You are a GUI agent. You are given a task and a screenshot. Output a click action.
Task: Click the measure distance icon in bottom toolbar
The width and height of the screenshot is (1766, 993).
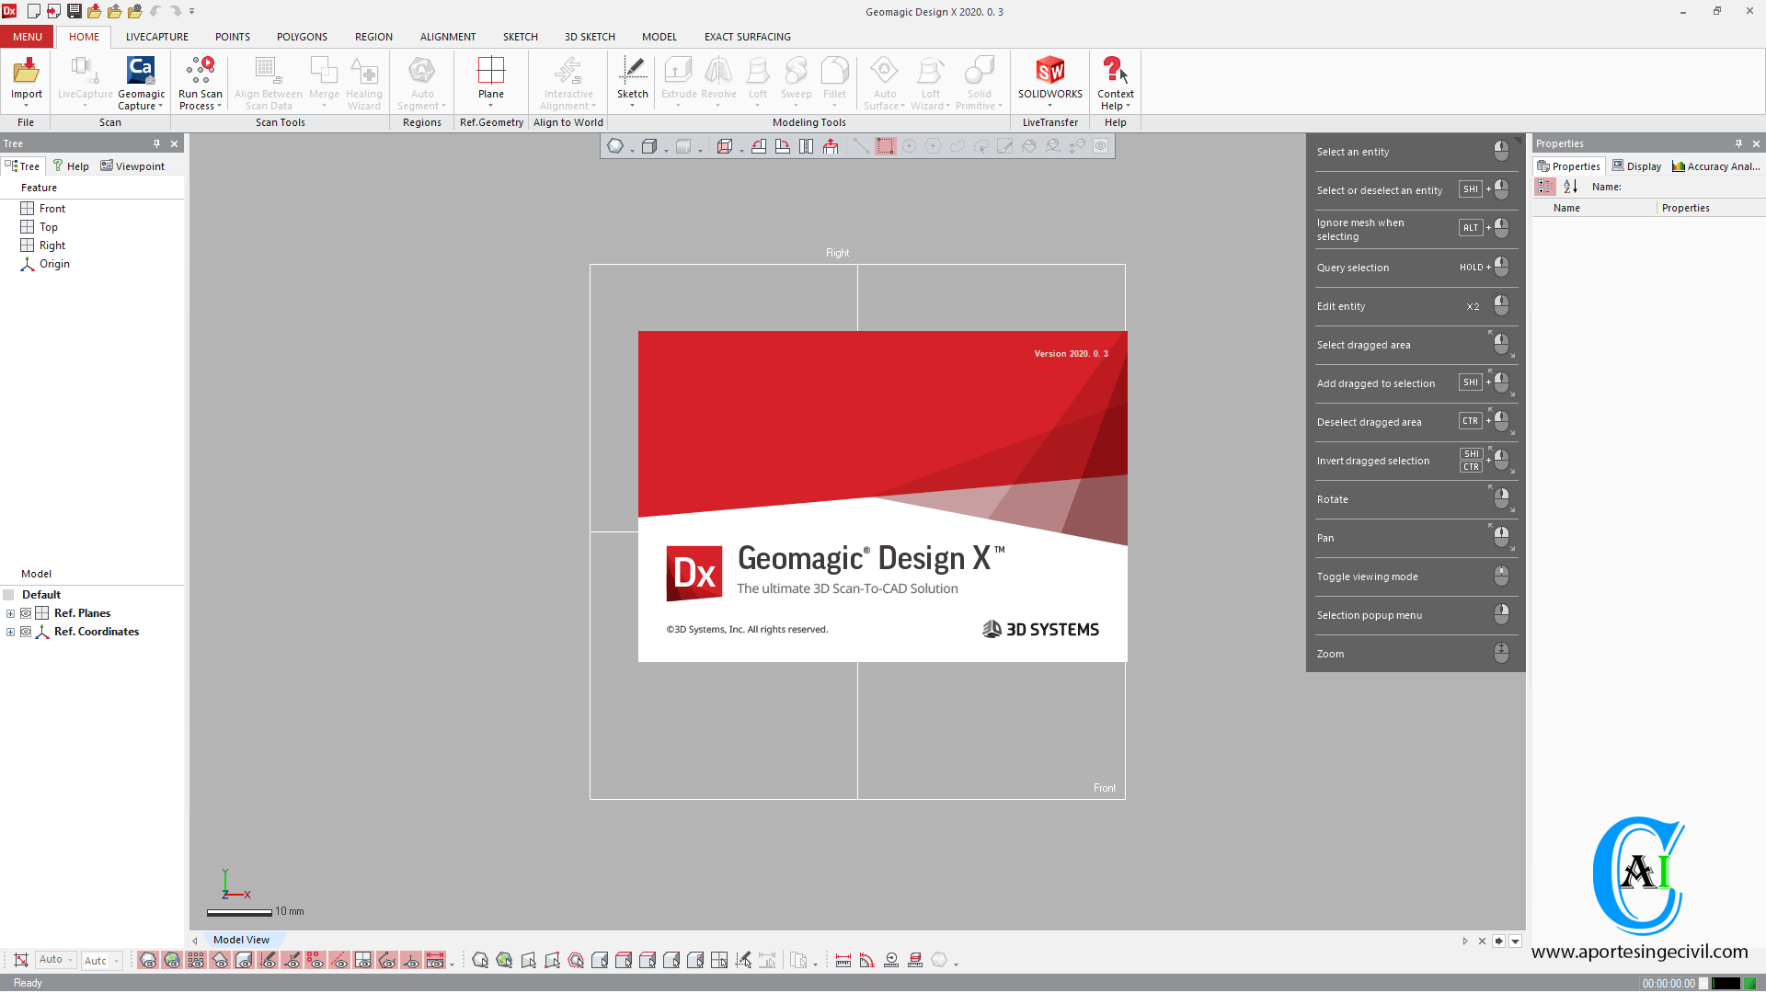pos(843,961)
